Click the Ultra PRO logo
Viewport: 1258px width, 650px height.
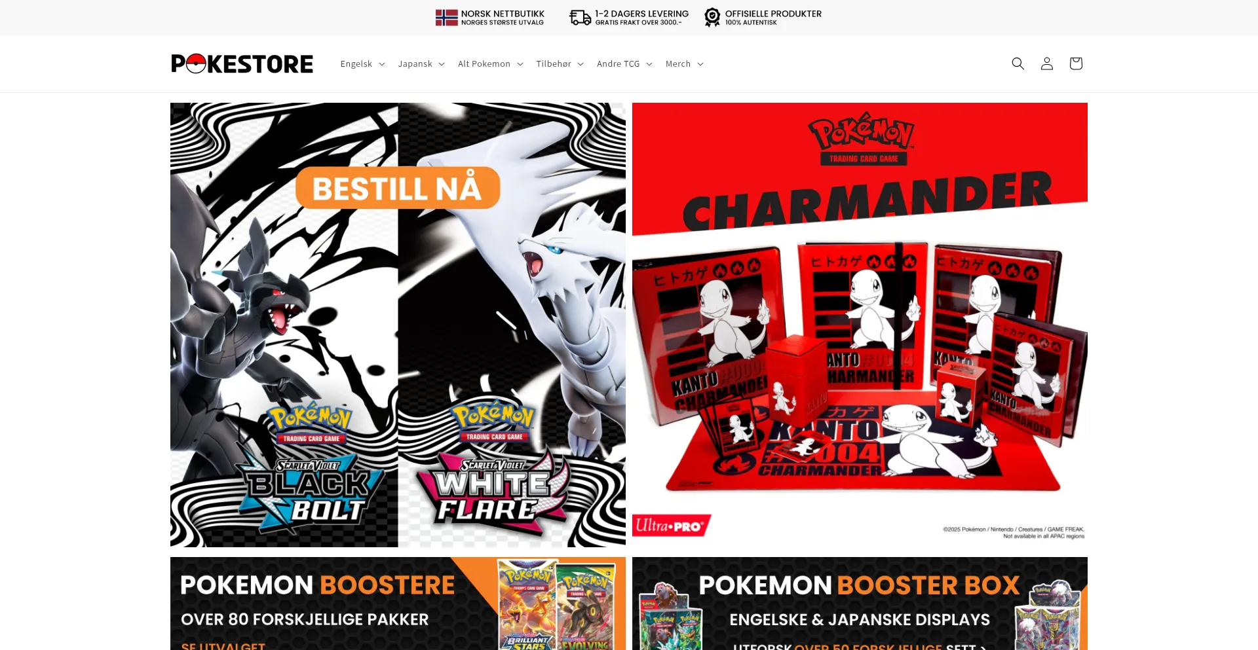(672, 526)
